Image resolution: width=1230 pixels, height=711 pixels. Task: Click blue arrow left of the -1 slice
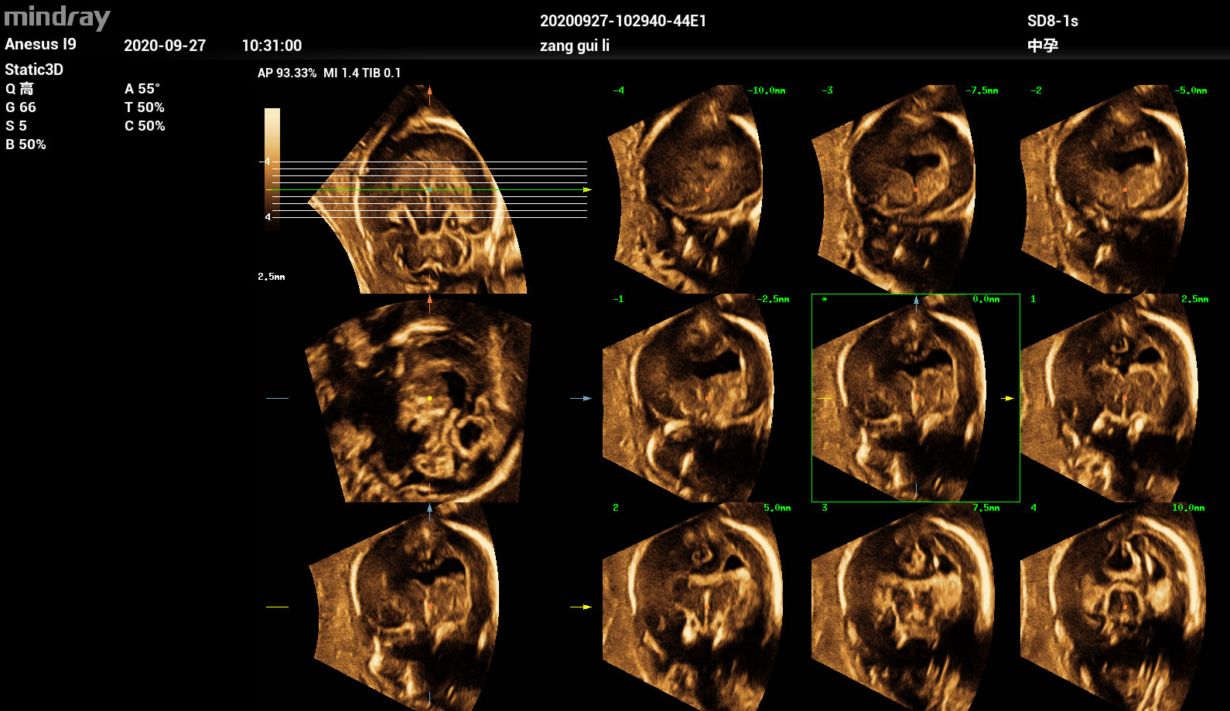(586, 398)
